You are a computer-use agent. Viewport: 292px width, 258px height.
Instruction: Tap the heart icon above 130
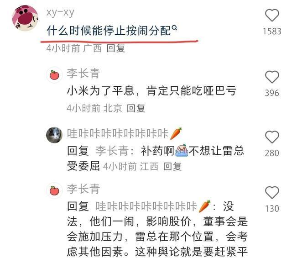point(272,192)
